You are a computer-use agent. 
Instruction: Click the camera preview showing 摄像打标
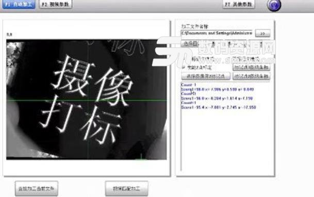86,100
